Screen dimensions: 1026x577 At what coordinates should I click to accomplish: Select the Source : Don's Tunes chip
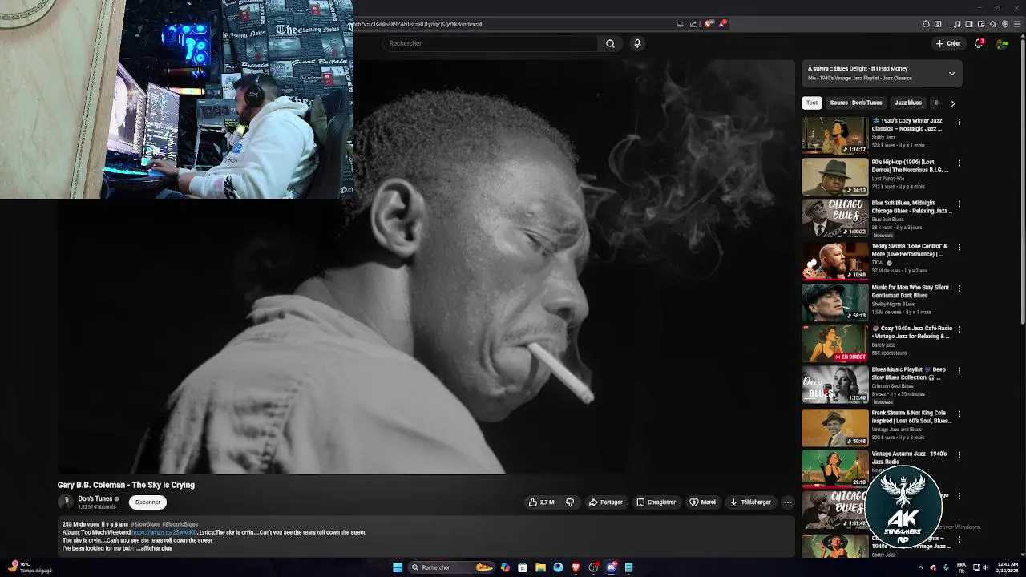point(856,103)
